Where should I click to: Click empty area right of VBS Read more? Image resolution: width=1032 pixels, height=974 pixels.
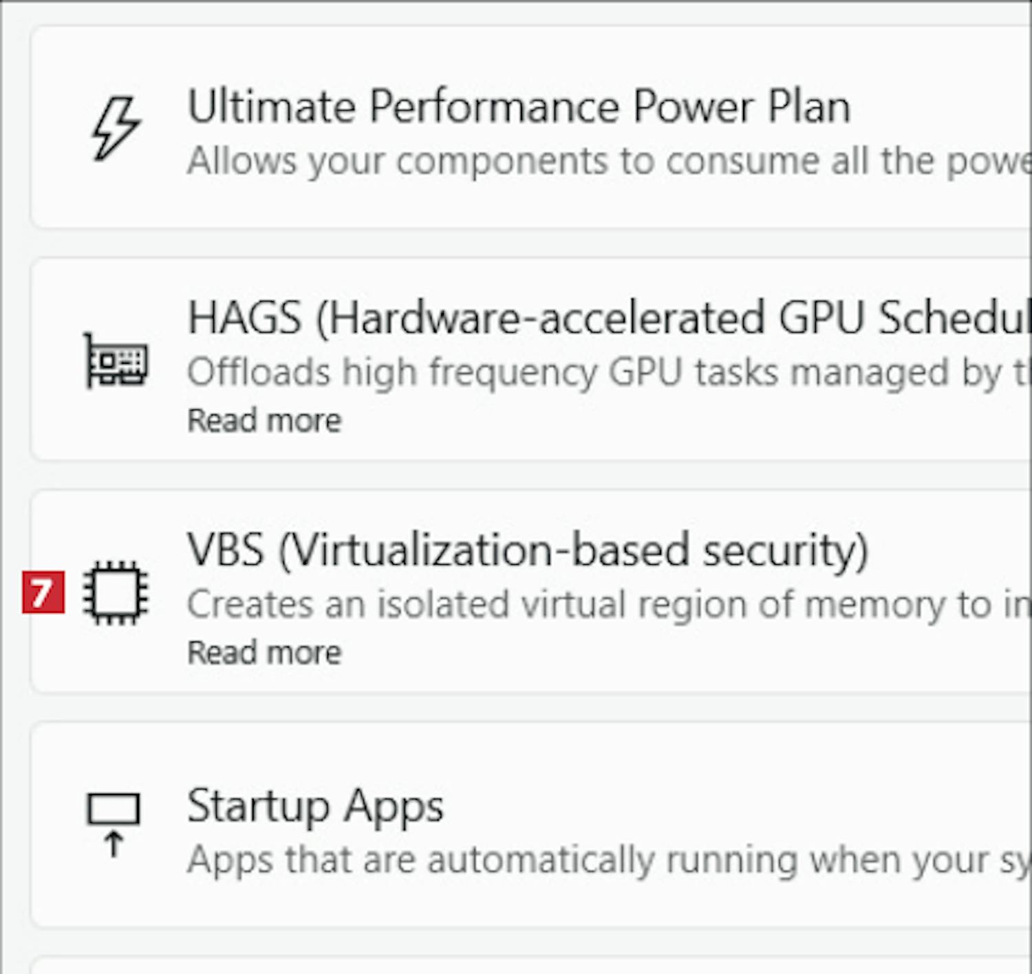[x=619, y=654]
